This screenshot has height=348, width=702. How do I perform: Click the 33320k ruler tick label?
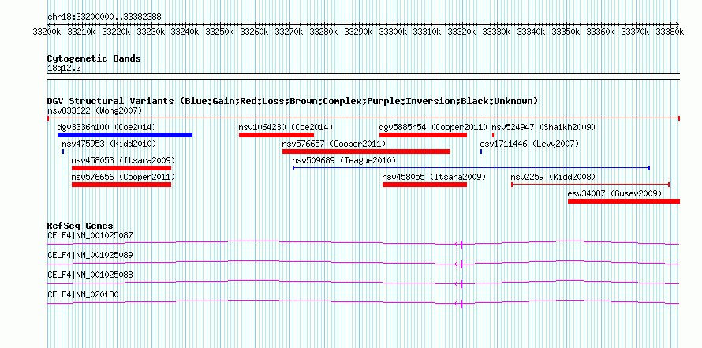(x=461, y=32)
